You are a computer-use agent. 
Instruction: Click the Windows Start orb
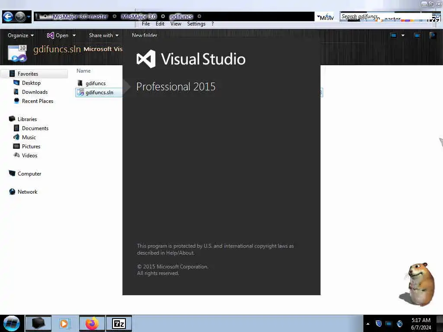click(12, 323)
